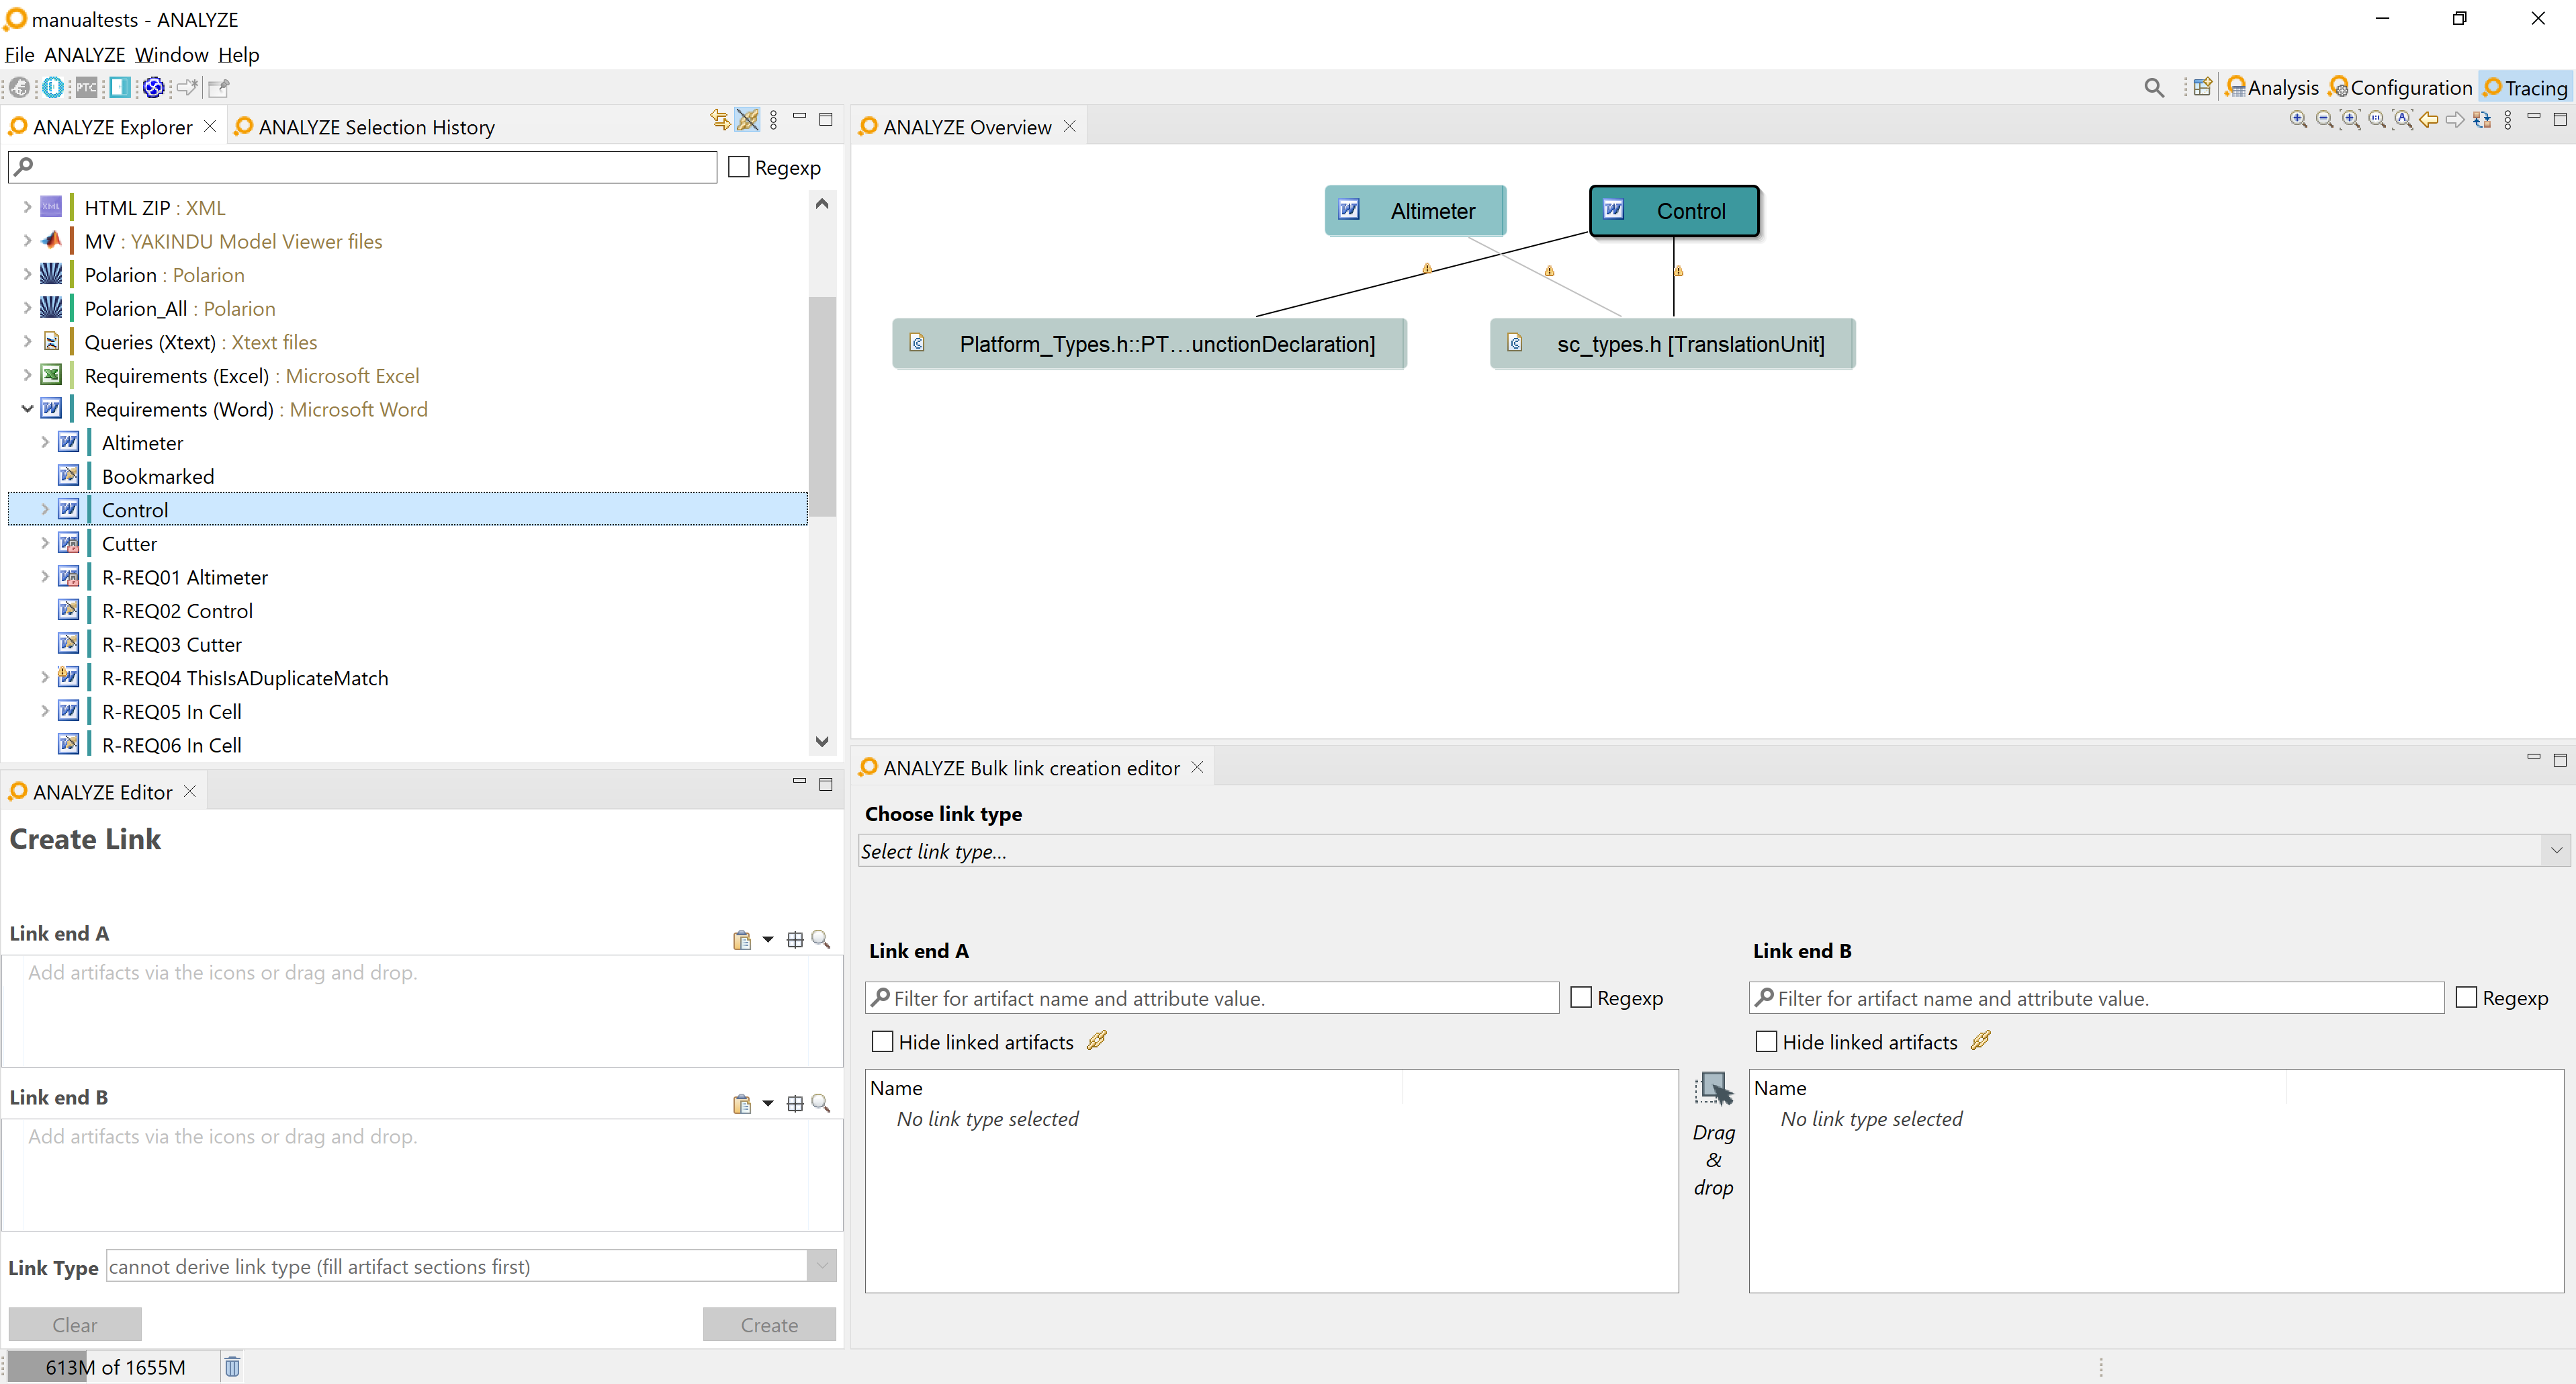Viewport: 2576px width, 1384px height.
Task: Expand the HTML ZIP tree node
Action: pos(27,207)
